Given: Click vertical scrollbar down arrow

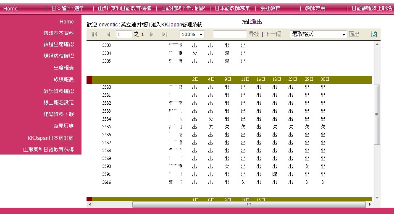Looking at the screenshot, I should pyautogui.click(x=377, y=198).
